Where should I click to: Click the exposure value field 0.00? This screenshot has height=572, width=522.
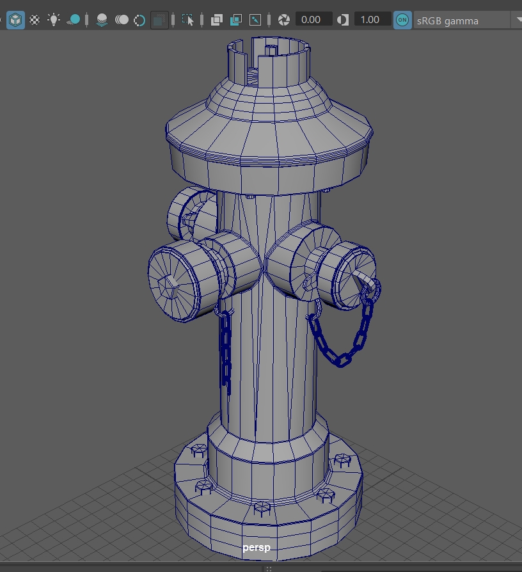pyautogui.click(x=313, y=19)
